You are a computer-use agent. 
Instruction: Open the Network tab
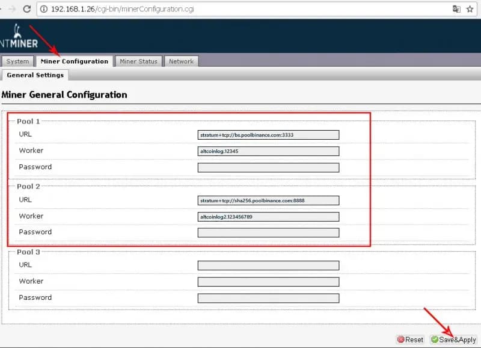pyautogui.click(x=182, y=61)
